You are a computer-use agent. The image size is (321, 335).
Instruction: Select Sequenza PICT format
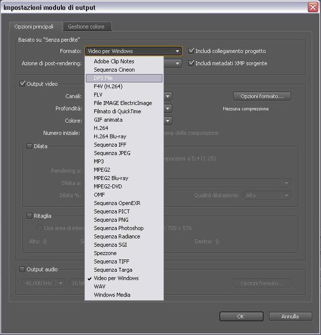tap(124, 211)
